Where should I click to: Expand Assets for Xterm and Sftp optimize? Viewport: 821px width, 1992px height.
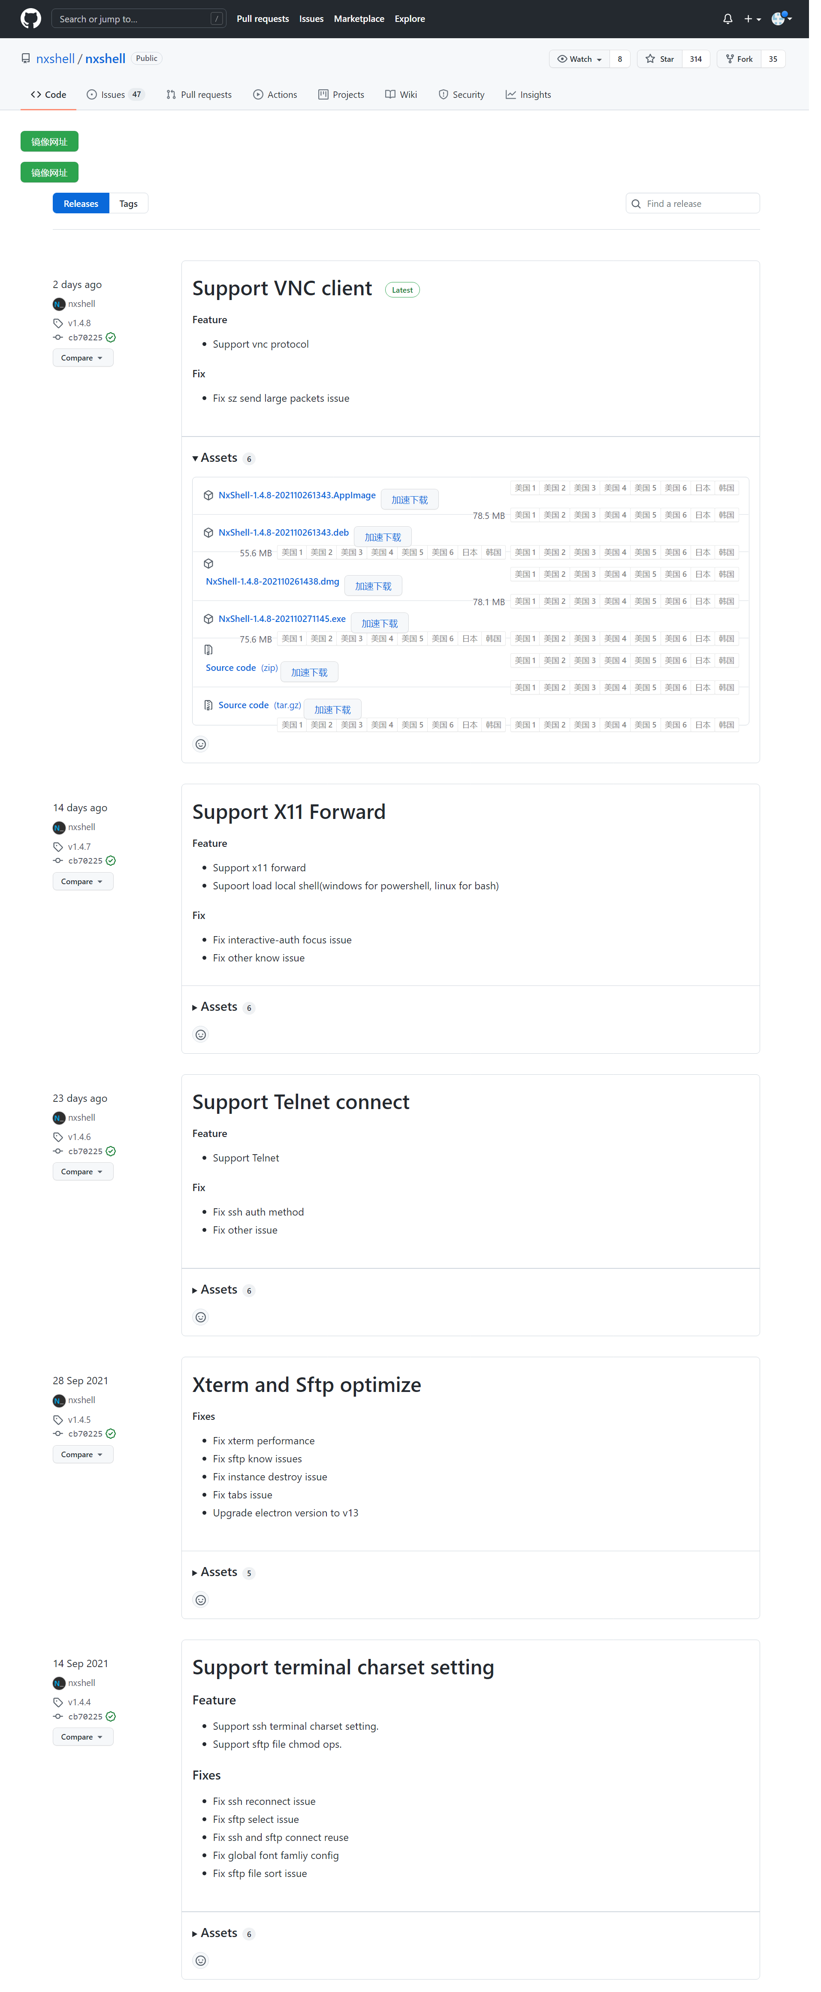(219, 1571)
